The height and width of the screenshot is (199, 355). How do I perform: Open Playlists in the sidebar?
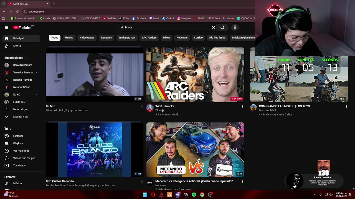[x=21, y=143]
